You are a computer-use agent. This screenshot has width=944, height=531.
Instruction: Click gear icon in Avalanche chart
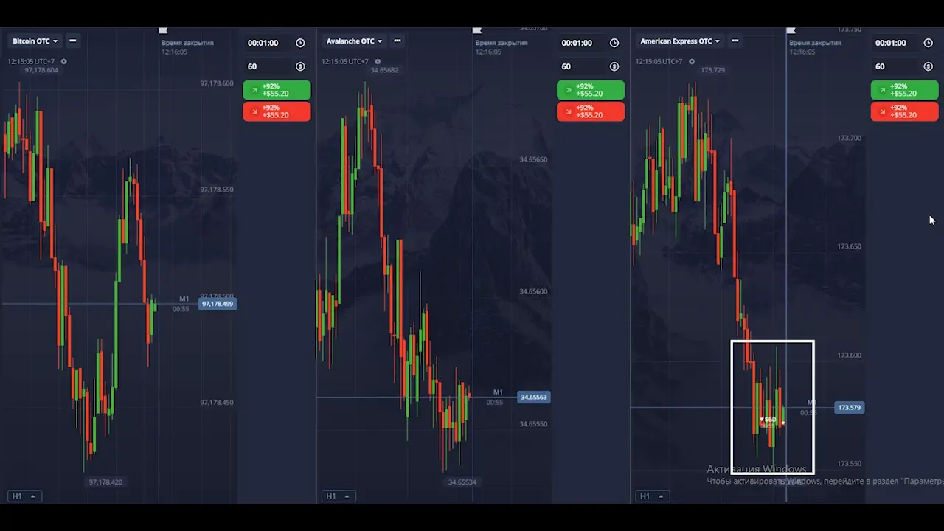pos(378,62)
